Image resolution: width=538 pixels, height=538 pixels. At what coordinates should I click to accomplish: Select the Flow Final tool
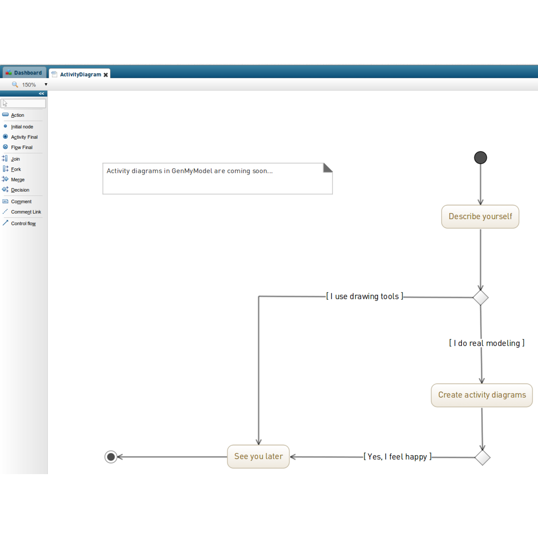[21, 148]
